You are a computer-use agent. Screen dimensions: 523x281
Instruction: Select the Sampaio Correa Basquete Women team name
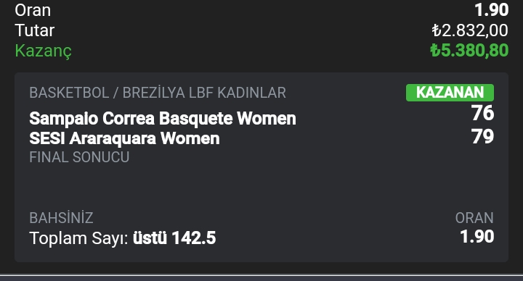pos(163,118)
